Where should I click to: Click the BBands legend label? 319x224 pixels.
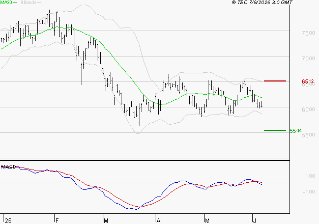coord(28,3)
